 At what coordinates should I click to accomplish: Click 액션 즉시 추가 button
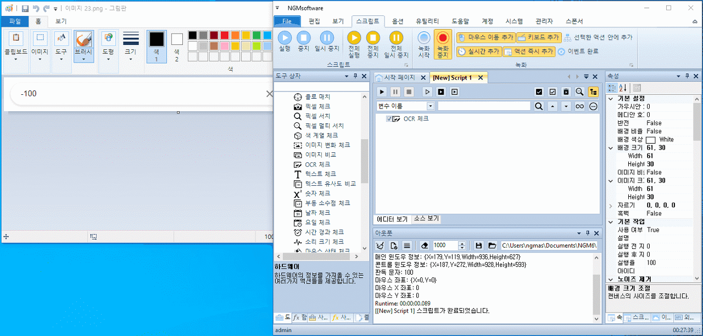tap(528, 51)
